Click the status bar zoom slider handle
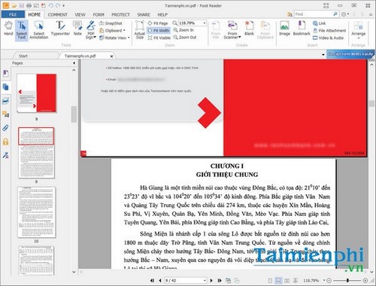376x286 pixels. point(347,280)
